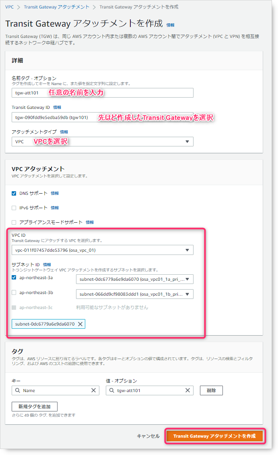Open 情報 link next to IPv6 サポート
The image size is (278, 455).
pos(55,208)
